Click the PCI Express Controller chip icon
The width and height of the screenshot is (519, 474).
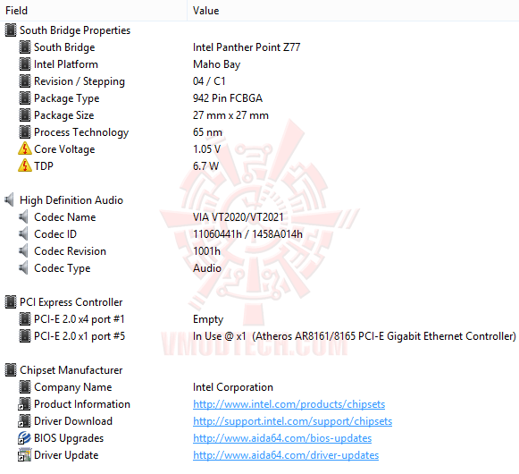coord(10,302)
